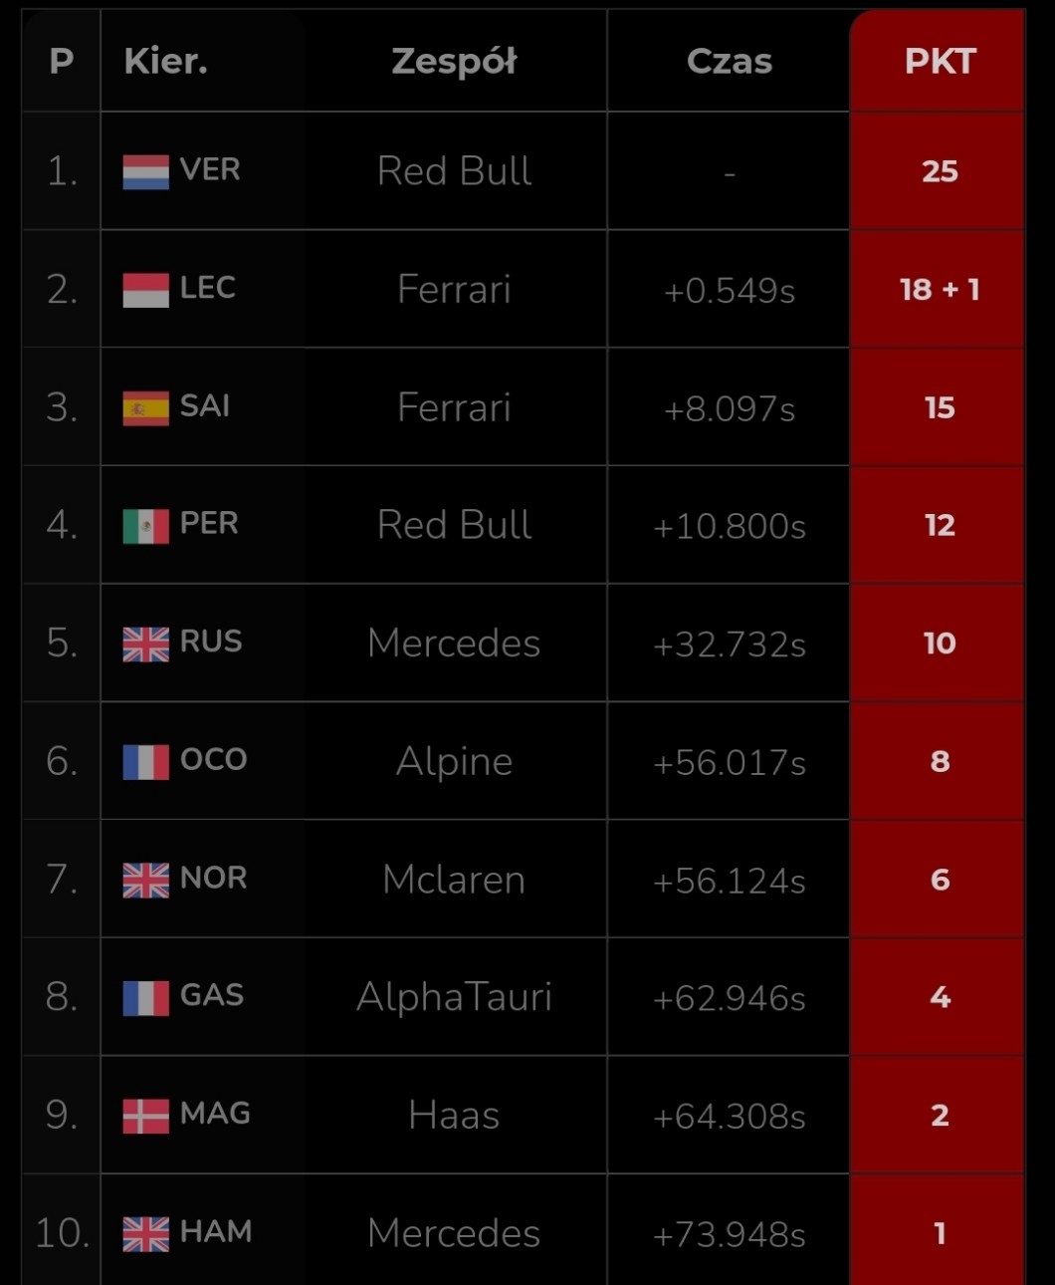Open driver GAS's entry
This screenshot has width=1055, height=1285.
tap(211, 996)
